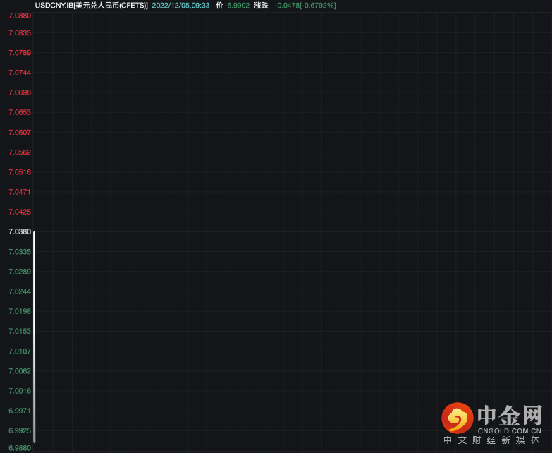Click the white 7.0380 reference price label
The image size is (552, 453).
coord(20,231)
